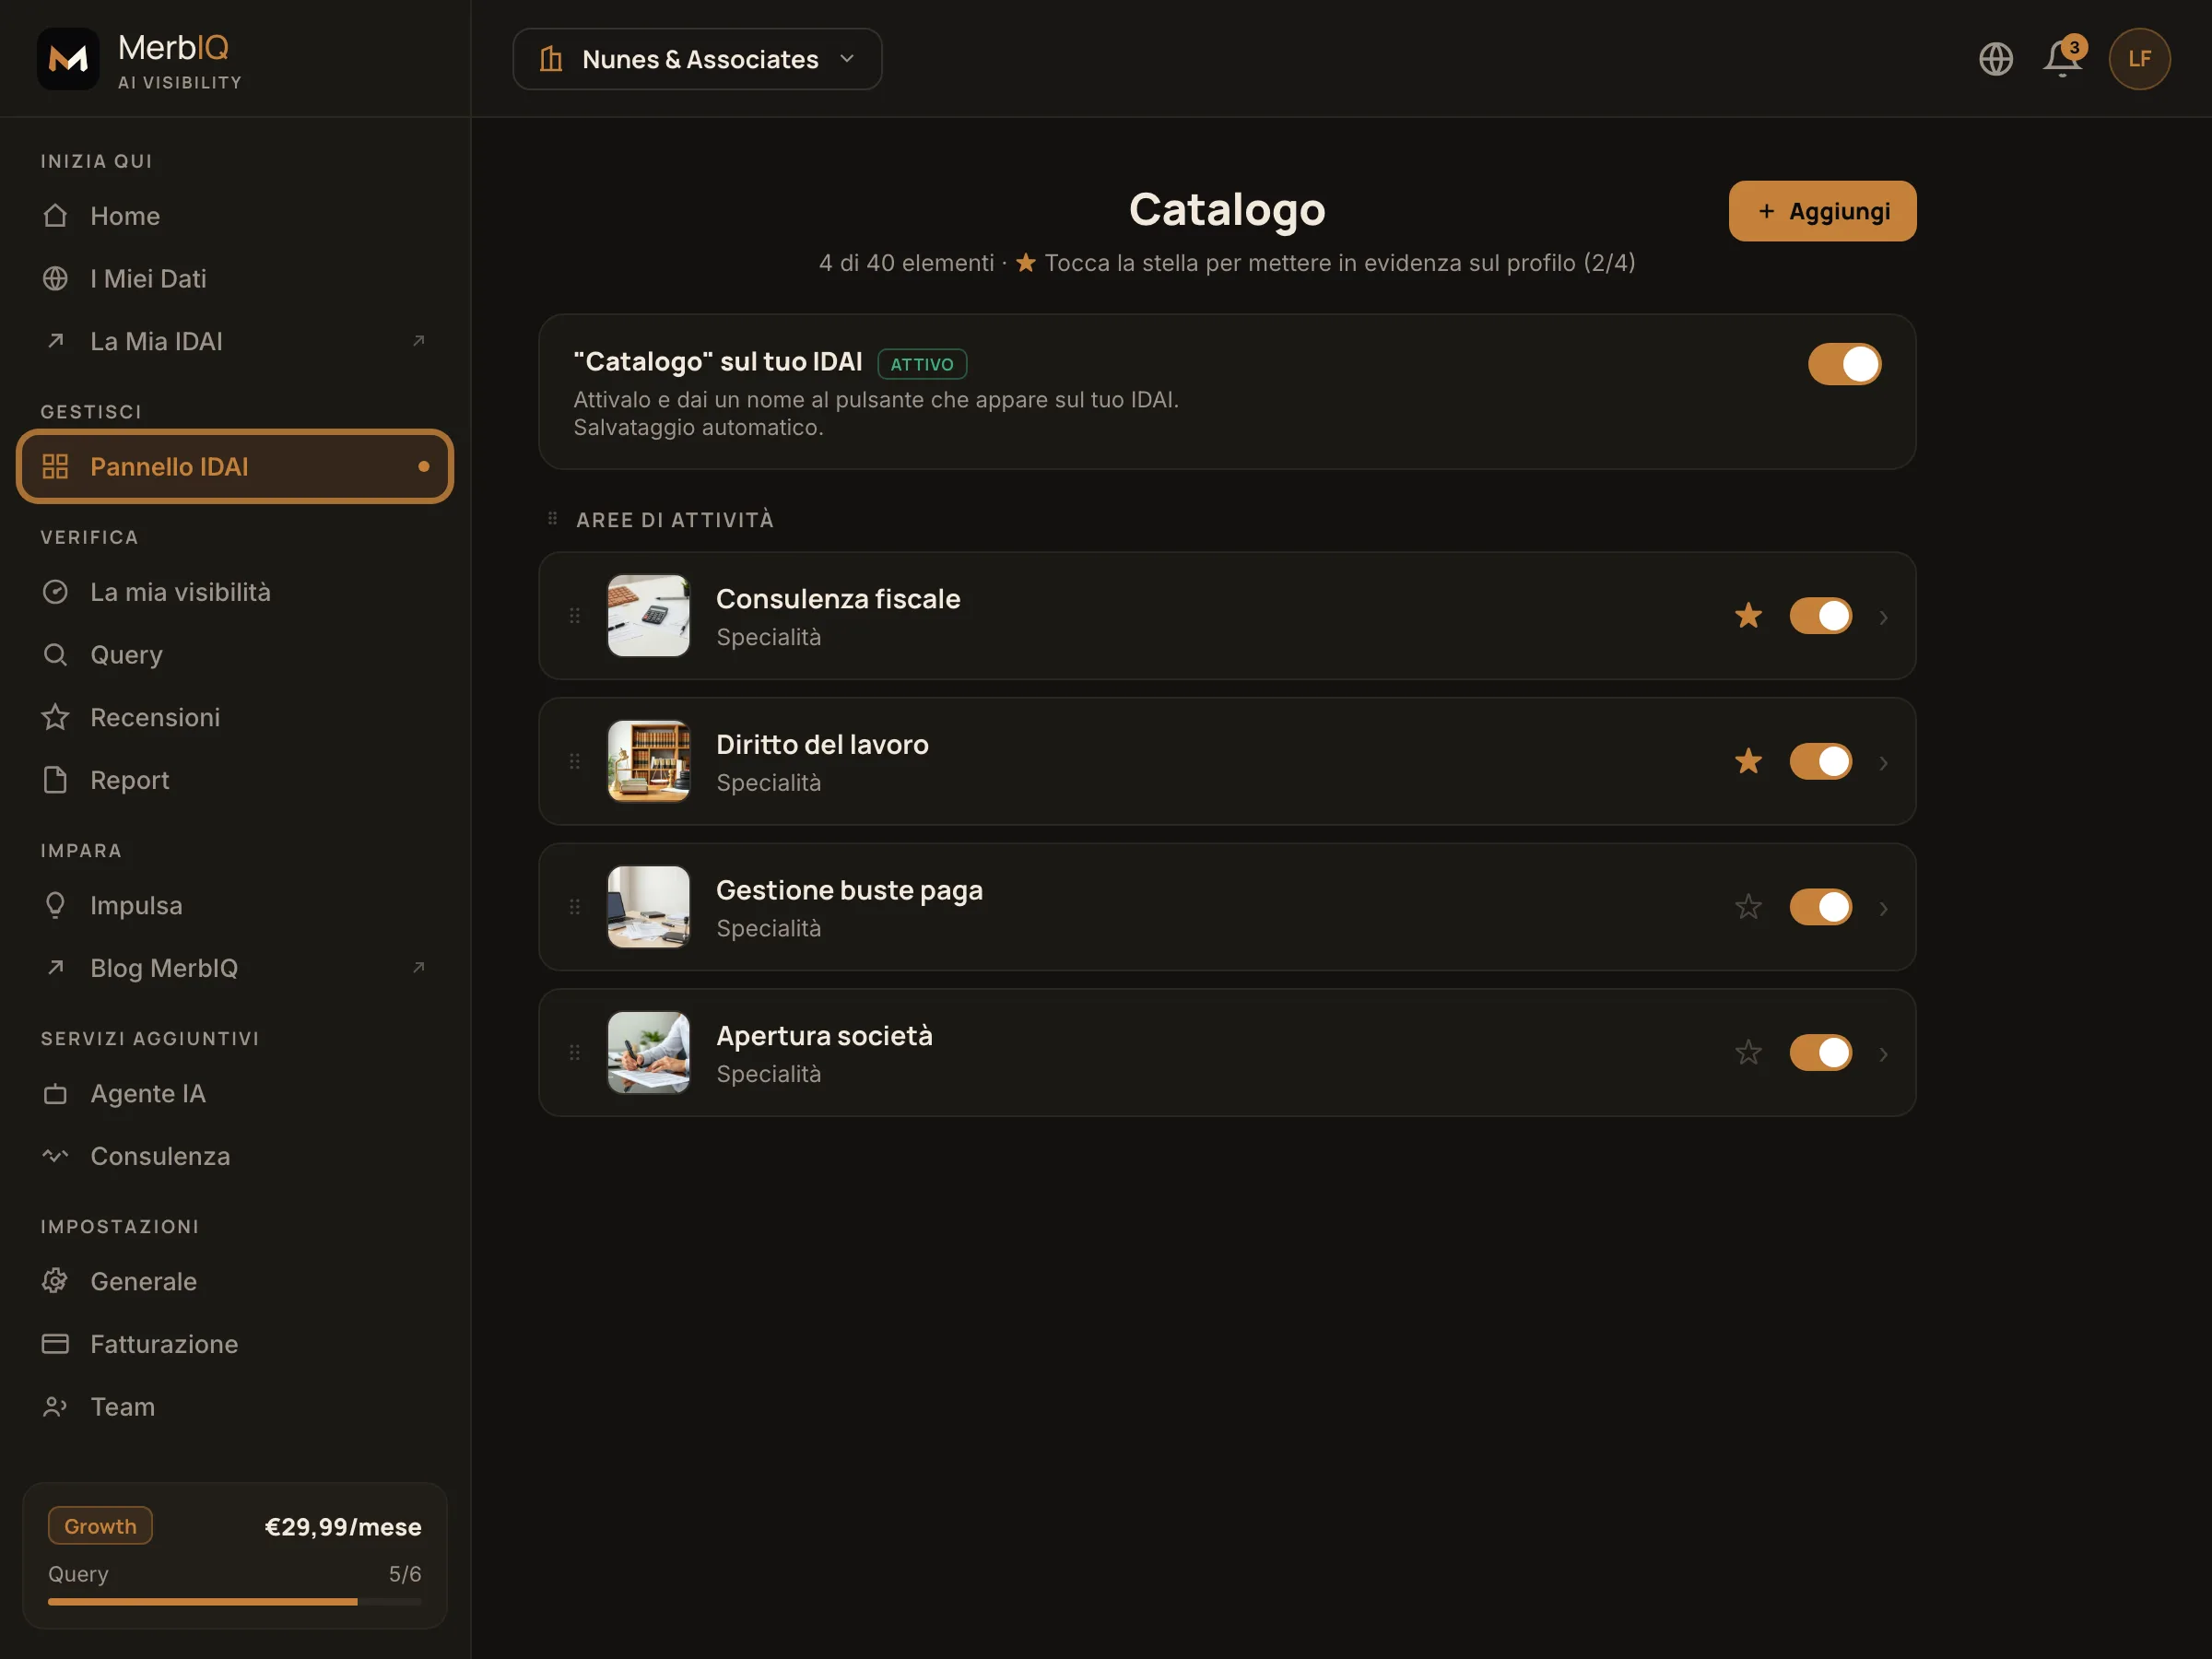Toggle star for Diritto del lavoro

click(x=1748, y=761)
